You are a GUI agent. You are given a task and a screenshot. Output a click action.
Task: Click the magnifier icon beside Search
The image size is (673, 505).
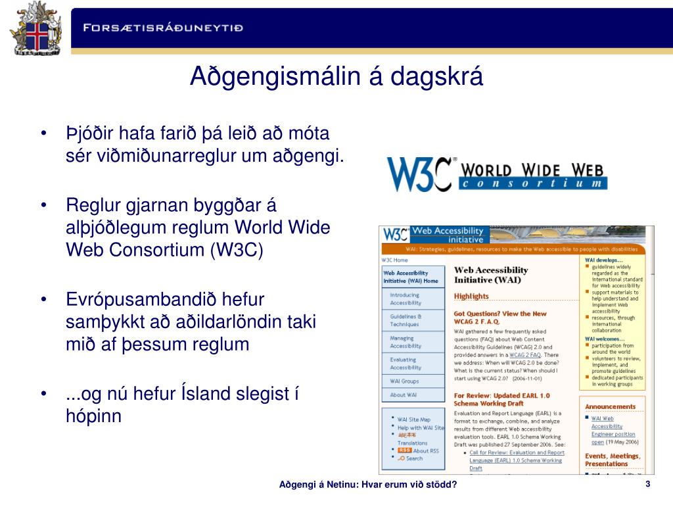pyautogui.click(x=402, y=458)
